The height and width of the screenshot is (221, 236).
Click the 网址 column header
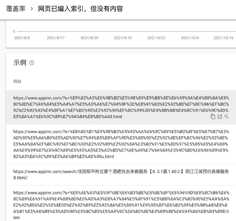pos(18,82)
